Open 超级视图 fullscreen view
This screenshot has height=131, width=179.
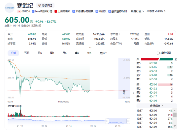pyautogui.click(x=164, y=53)
